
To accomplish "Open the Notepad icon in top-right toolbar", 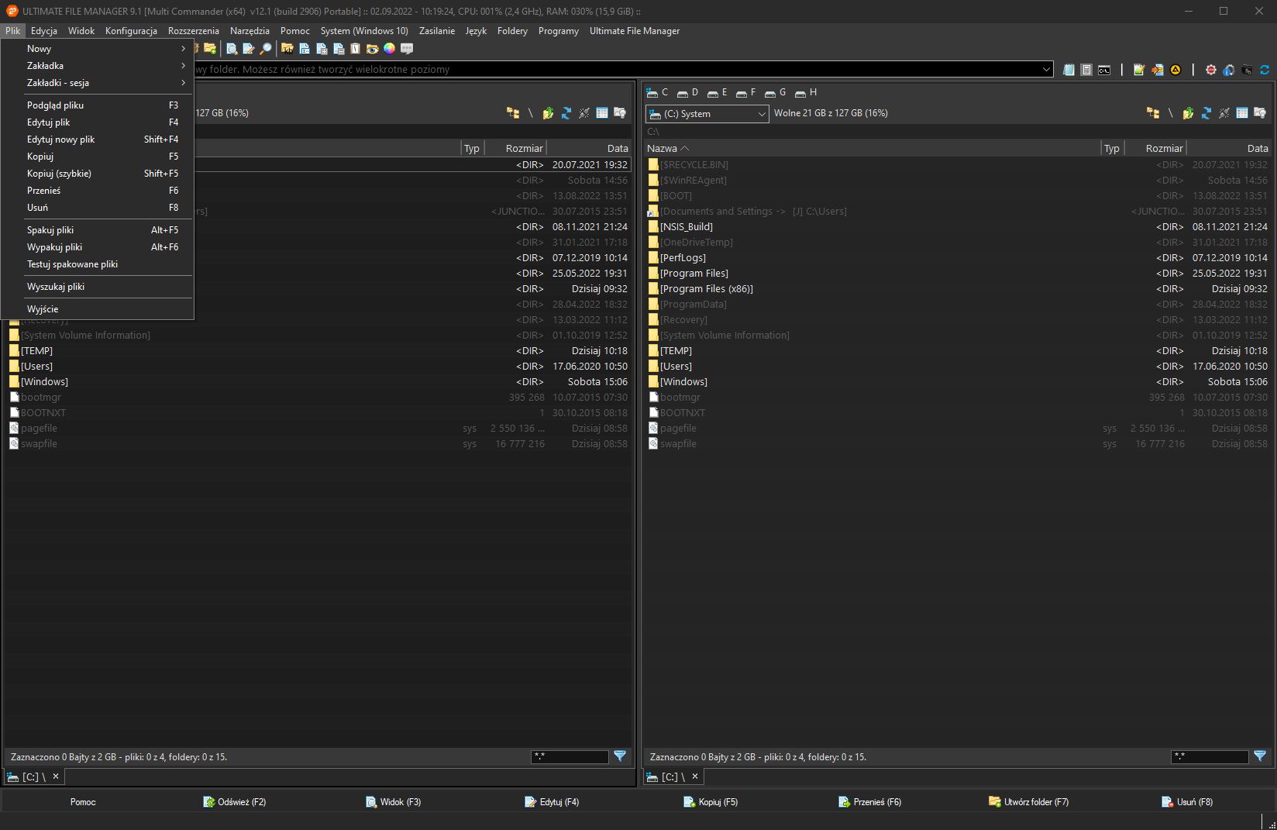I will coord(1069,70).
